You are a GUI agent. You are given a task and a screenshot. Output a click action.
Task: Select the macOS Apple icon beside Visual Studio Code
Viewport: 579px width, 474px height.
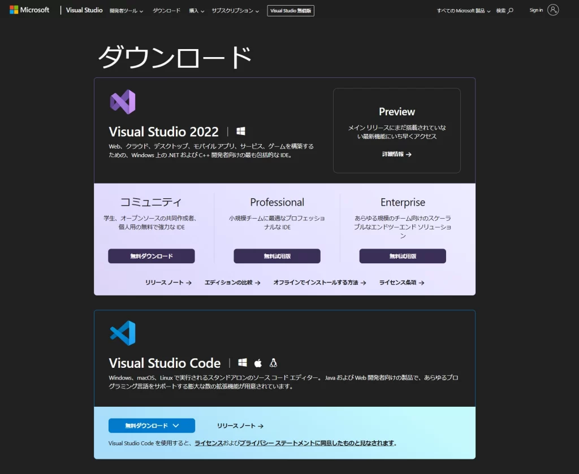258,363
